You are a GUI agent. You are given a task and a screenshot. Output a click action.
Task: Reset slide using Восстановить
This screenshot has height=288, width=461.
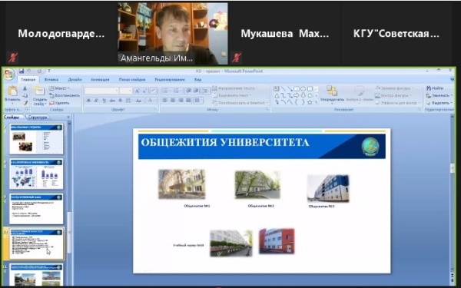click(x=64, y=95)
